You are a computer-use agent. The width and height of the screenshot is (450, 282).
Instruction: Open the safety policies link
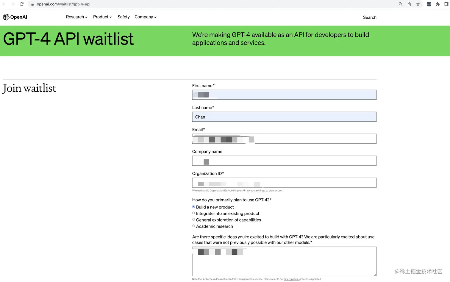pos(292,279)
